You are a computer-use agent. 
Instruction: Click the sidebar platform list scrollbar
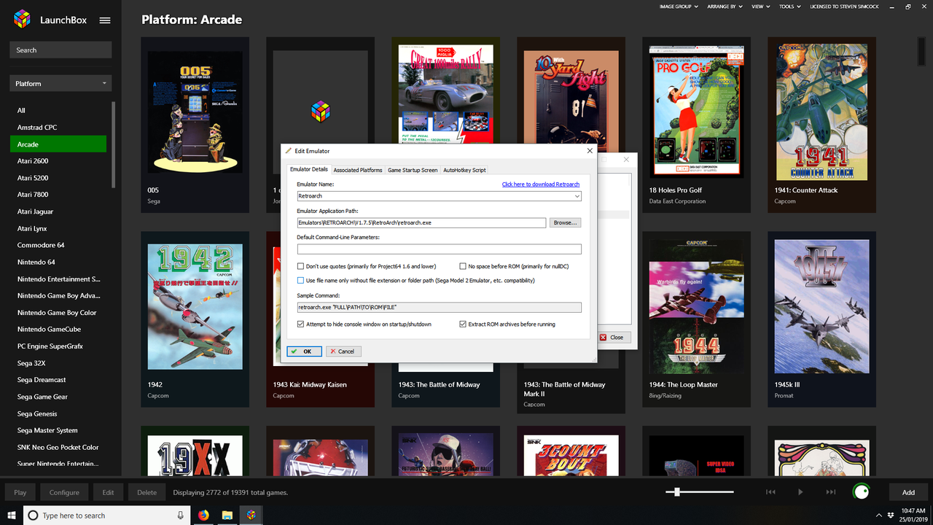113,144
